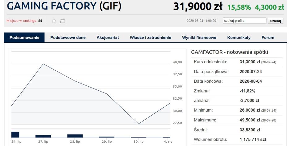Click the volume bar for 24. lip
The height and width of the screenshot is (146, 293).
coord(15,135)
